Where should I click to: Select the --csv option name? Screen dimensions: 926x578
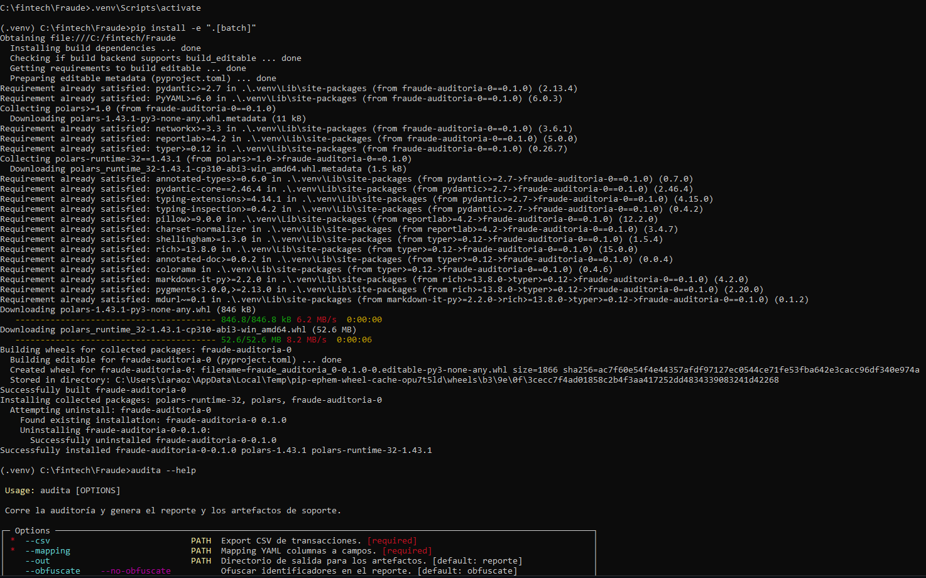(38, 541)
